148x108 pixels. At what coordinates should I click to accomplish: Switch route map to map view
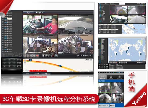tap(87, 60)
